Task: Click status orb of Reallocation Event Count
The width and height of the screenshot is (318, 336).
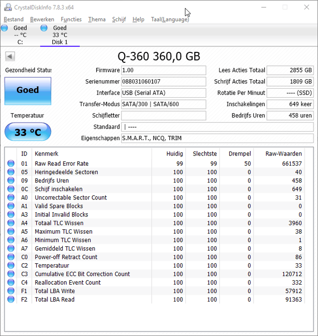Action: coord(11,283)
